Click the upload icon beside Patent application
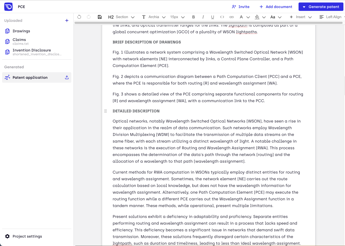The image size is (345, 246). tap(67, 77)
